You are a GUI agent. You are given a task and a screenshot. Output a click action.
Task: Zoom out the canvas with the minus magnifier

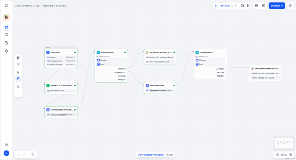point(277,155)
